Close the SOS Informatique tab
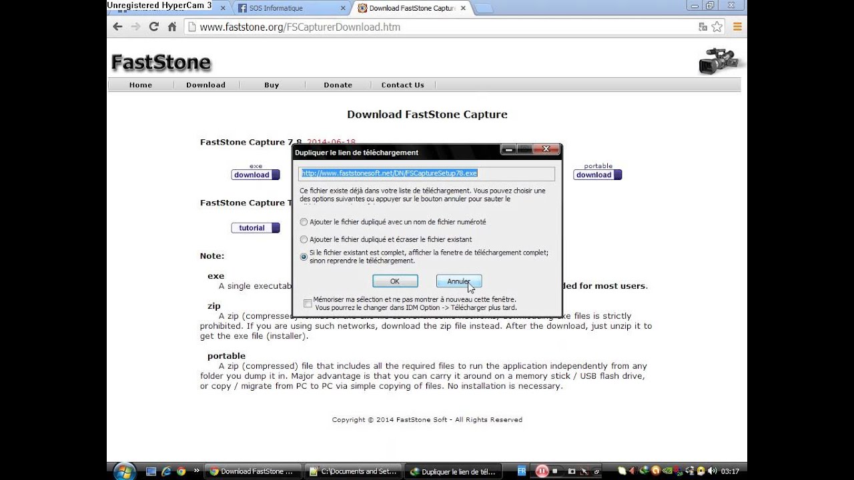This screenshot has height=480, width=854. point(343,8)
